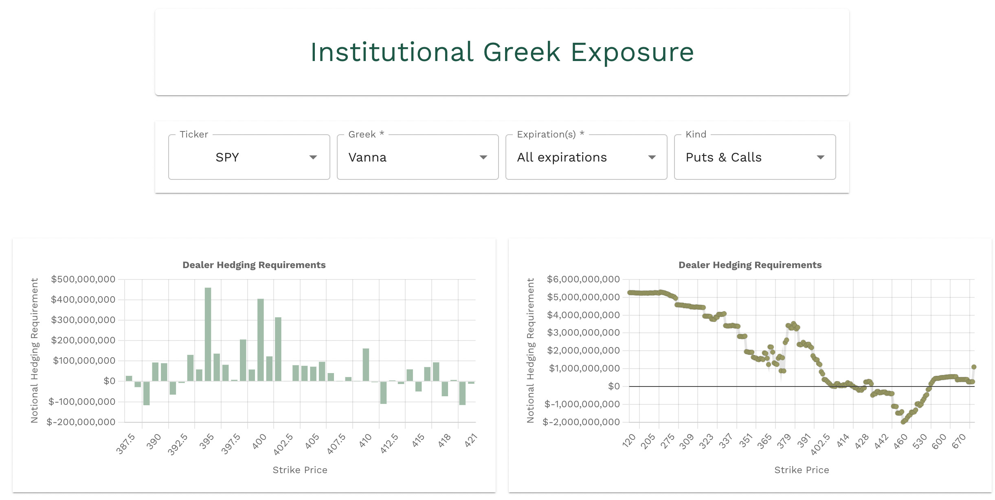Click the rightmost data point on line chart
Screen dimensions: 995x500
pos(974,367)
